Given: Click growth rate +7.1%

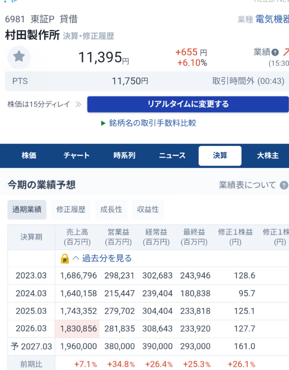Looking at the screenshot, I should tap(86, 364).
